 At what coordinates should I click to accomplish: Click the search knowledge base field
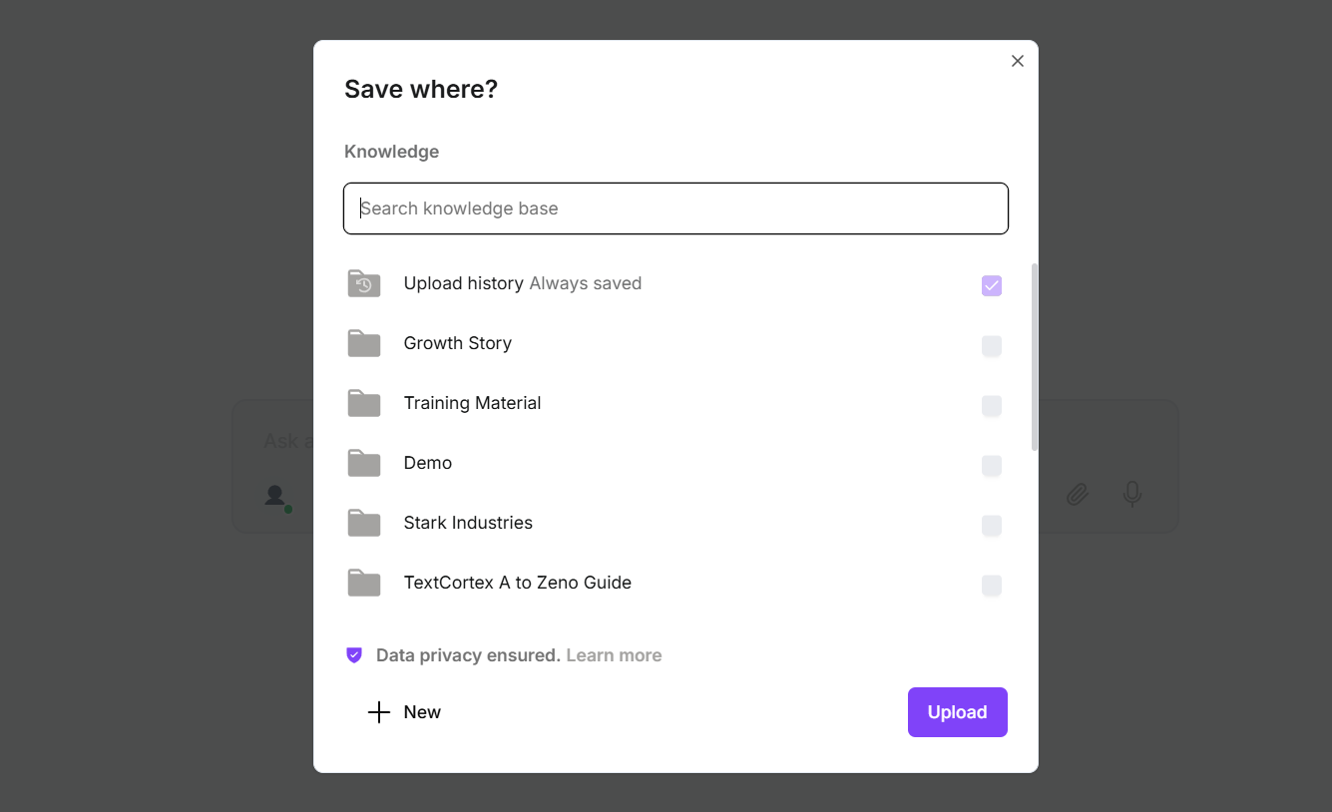tap(675, 208)
